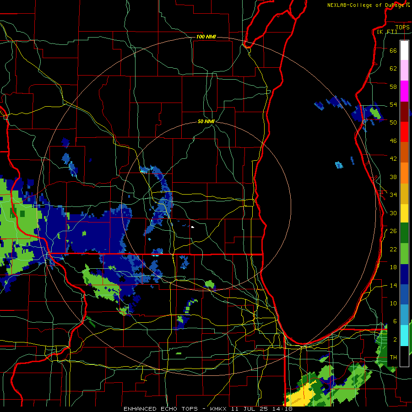Screen dimensions: 412x412
Task: Click the "38" legend value
Action: [393, 177]
